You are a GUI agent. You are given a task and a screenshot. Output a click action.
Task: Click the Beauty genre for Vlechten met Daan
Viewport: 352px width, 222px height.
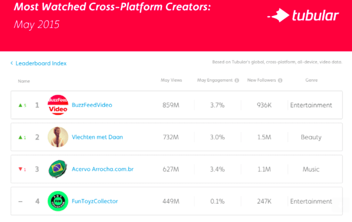point(311,137)
